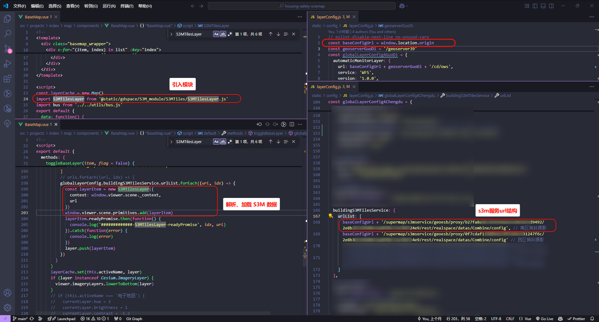Toggle Use Regex in lower find widget

(230, 142)
